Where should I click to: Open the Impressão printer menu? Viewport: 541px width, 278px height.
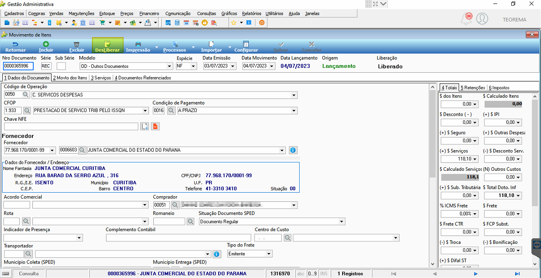138,46
